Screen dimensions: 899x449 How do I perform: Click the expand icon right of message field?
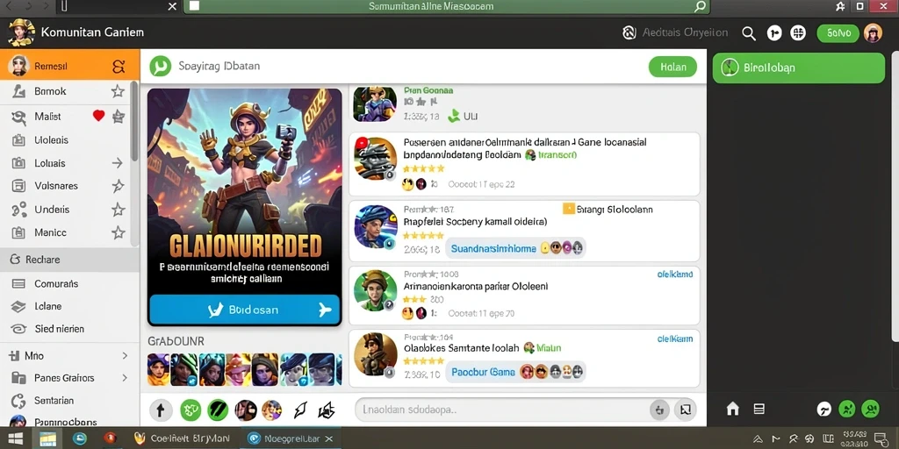click(685, 410)
